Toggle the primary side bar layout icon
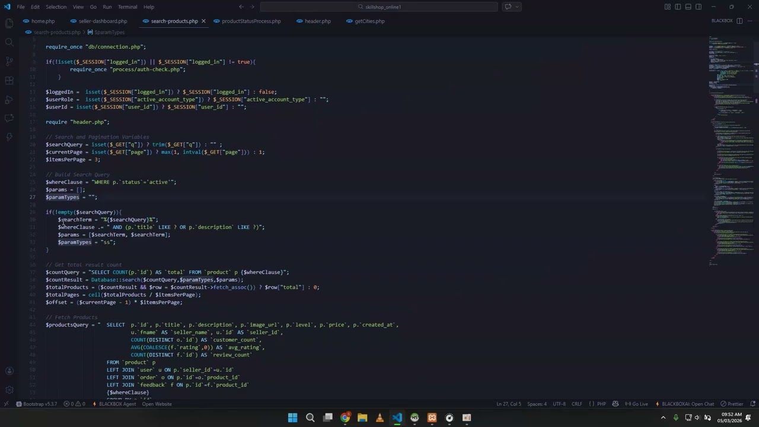Viewport: 759px width, 427px height. tap(678, 7)
